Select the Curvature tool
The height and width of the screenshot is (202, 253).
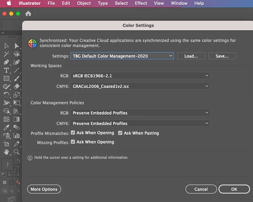pos(17,62)
